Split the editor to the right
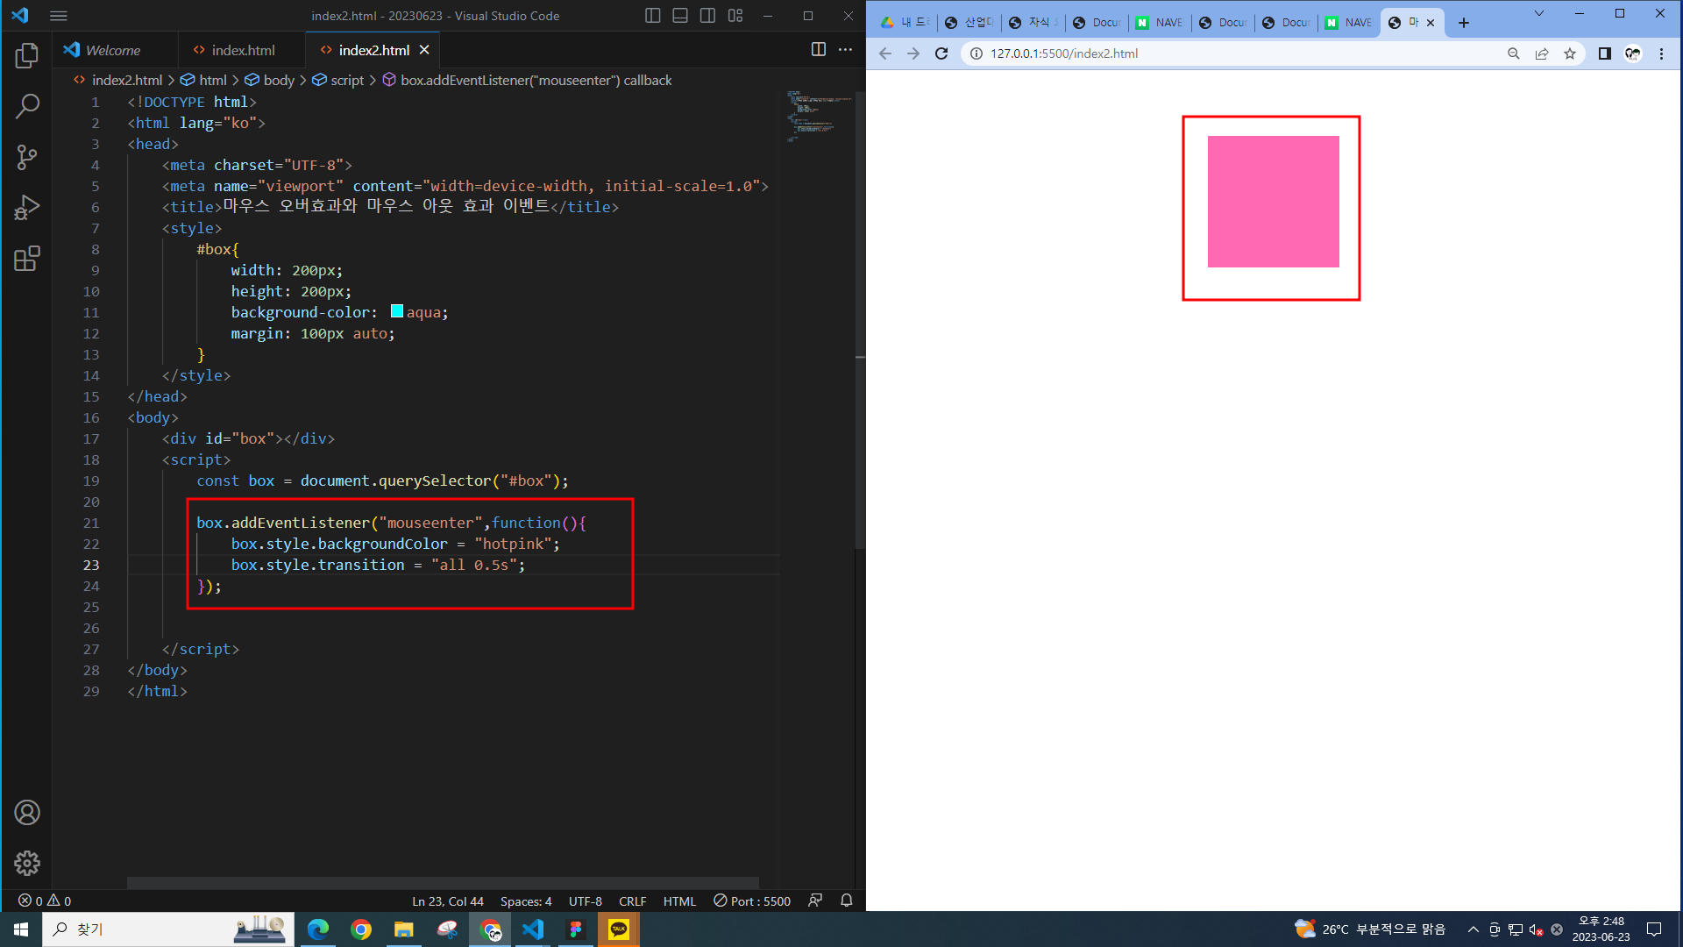Screen dimensions: 1683x947 click(818, 50)
